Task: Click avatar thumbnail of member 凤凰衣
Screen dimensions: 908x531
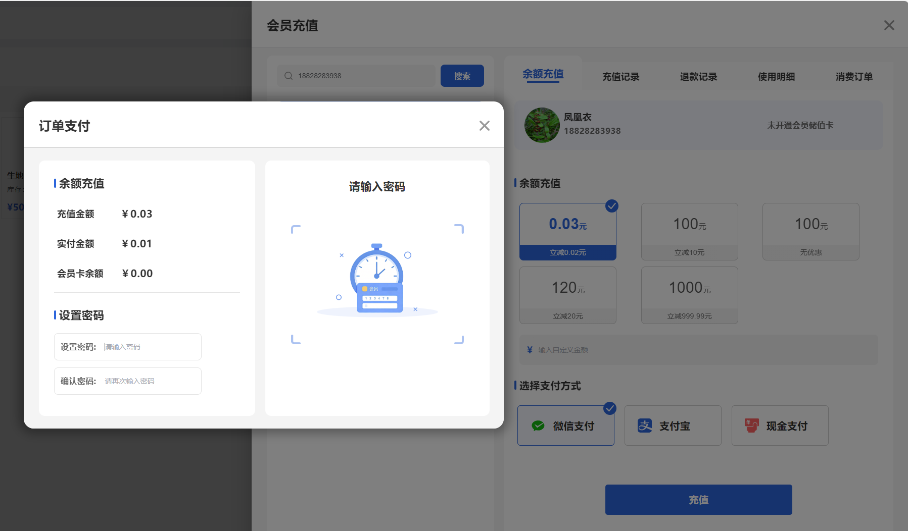Action: coord(542,125)
